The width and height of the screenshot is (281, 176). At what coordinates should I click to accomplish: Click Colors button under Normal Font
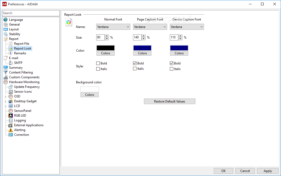[106, 53]
